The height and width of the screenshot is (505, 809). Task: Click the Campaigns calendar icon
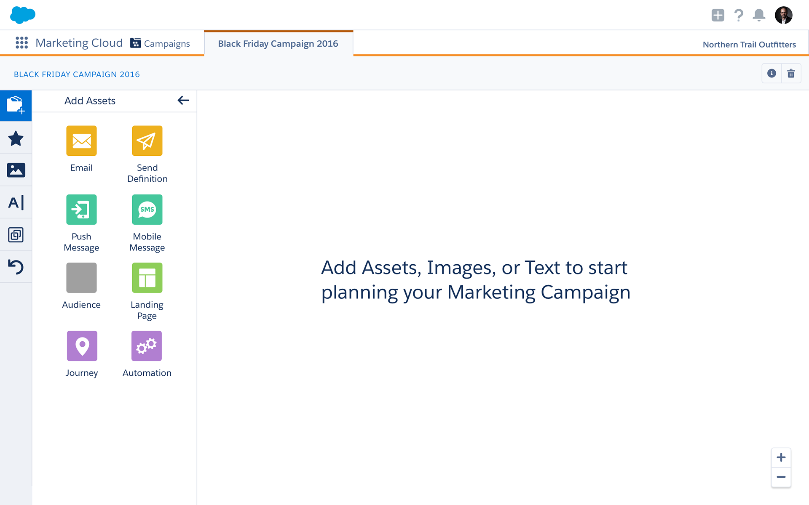tap(135, 43)
